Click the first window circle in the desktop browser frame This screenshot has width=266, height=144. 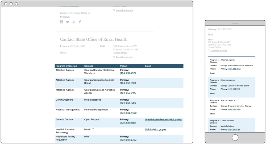click(6, 4)
